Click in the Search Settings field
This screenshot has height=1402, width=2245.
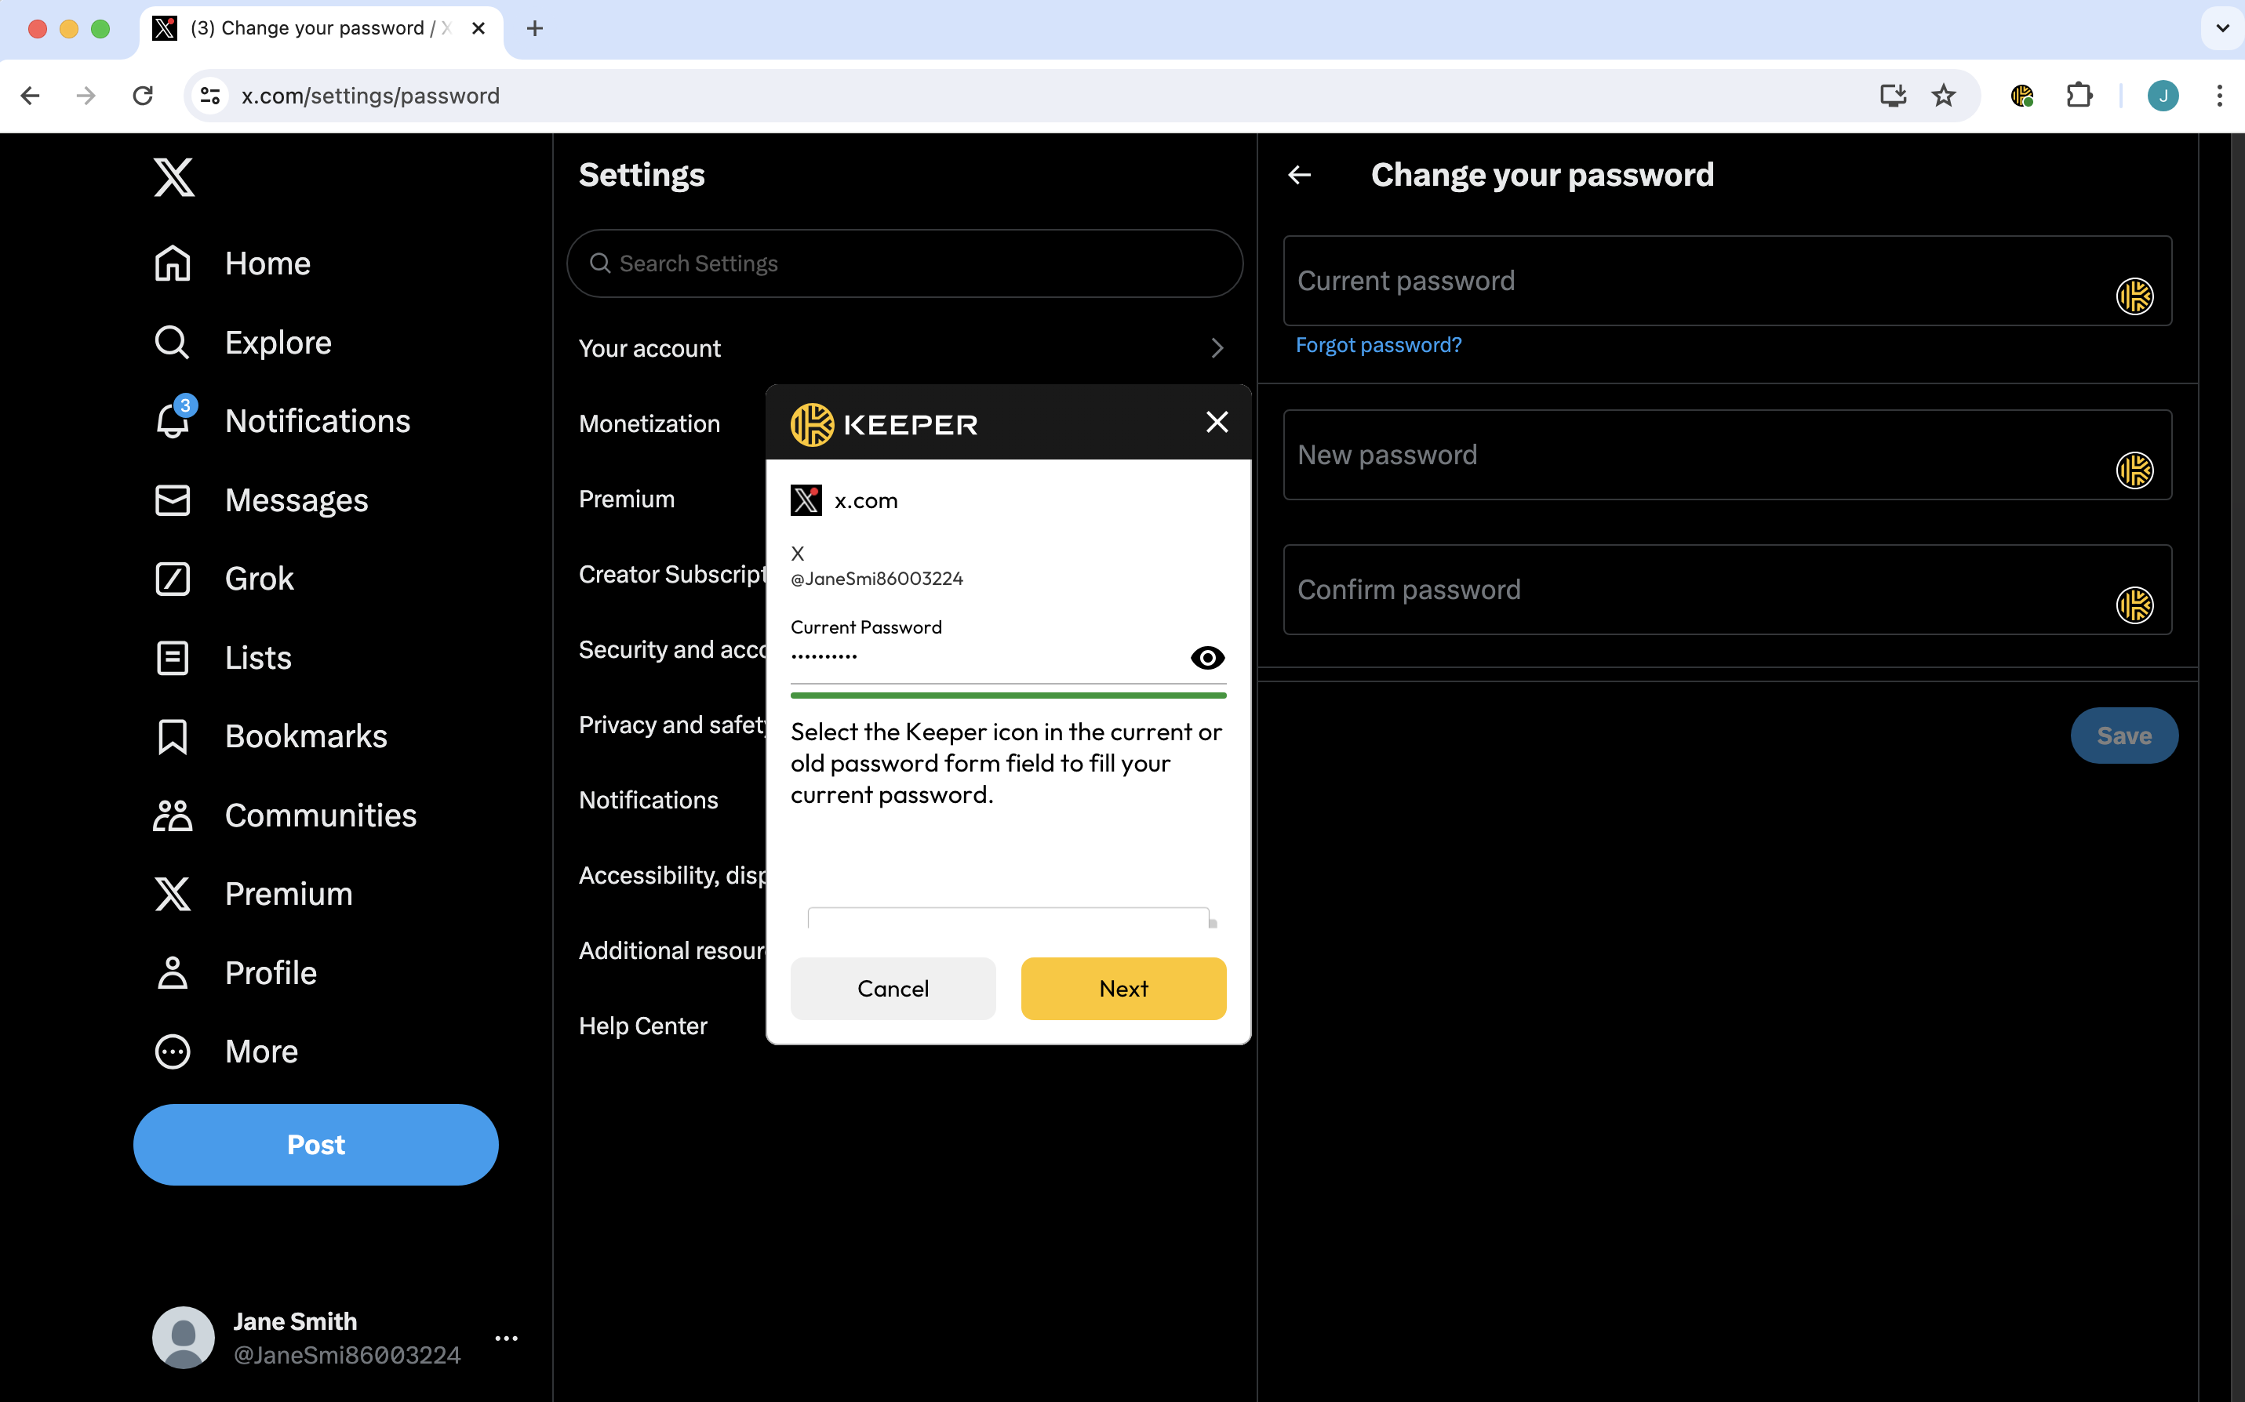click(x=904, y=263)
